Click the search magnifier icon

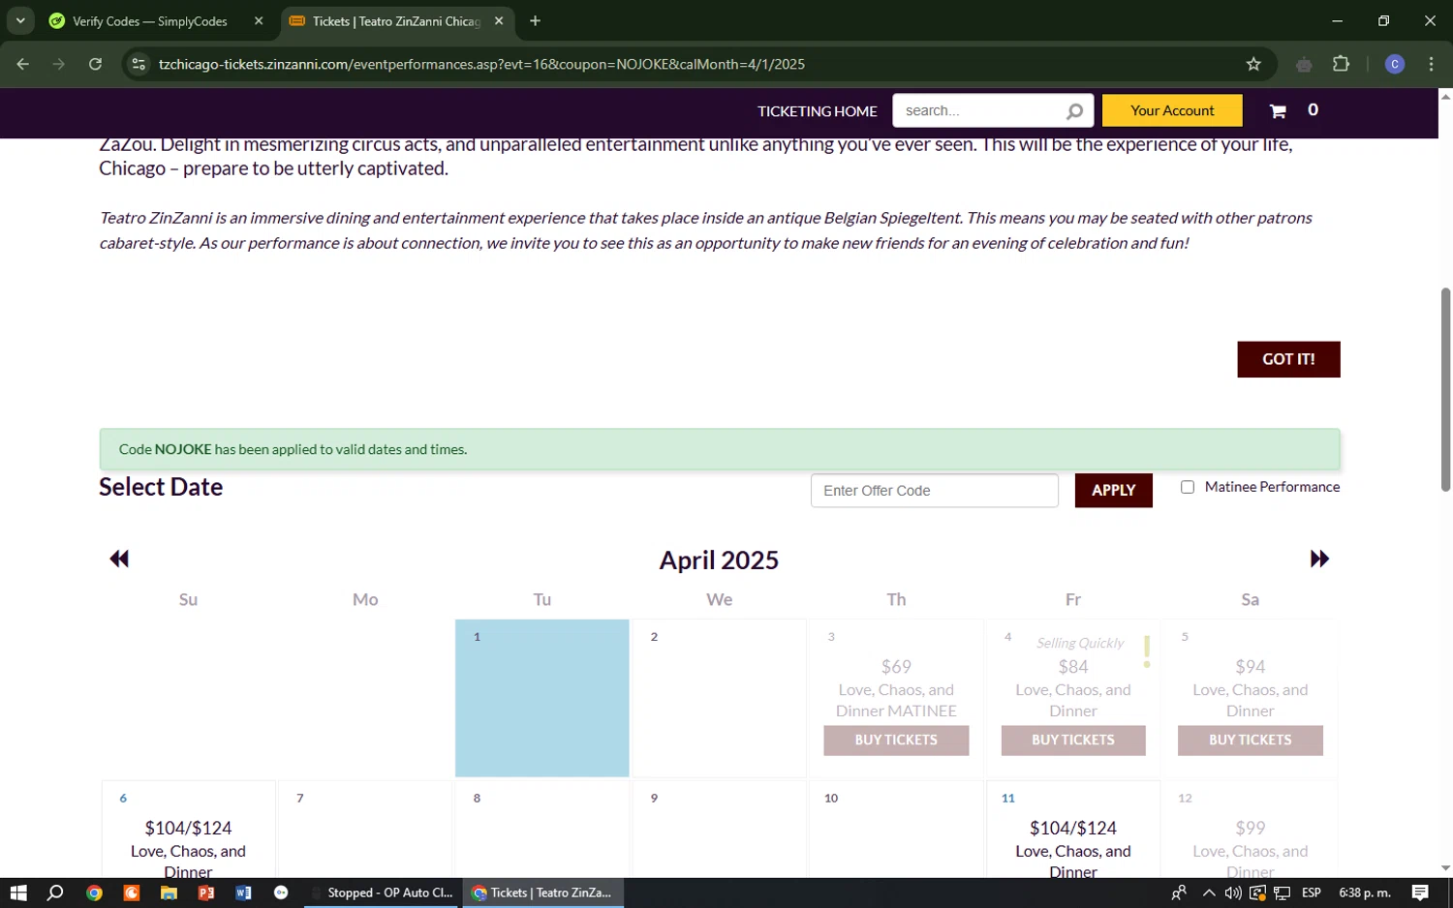click(x=1074, y=111)
